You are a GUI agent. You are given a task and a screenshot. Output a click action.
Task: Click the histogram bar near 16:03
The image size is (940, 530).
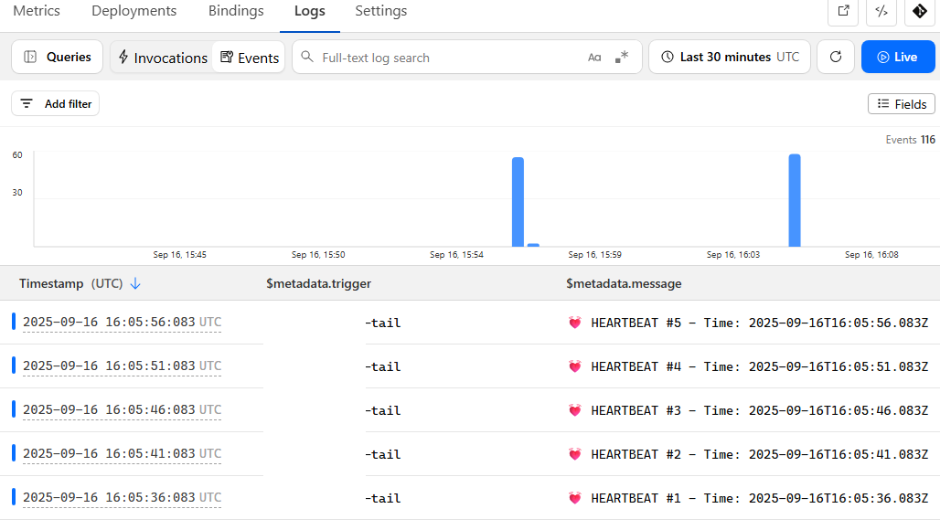pyautogui.click(x=795, y=200)
